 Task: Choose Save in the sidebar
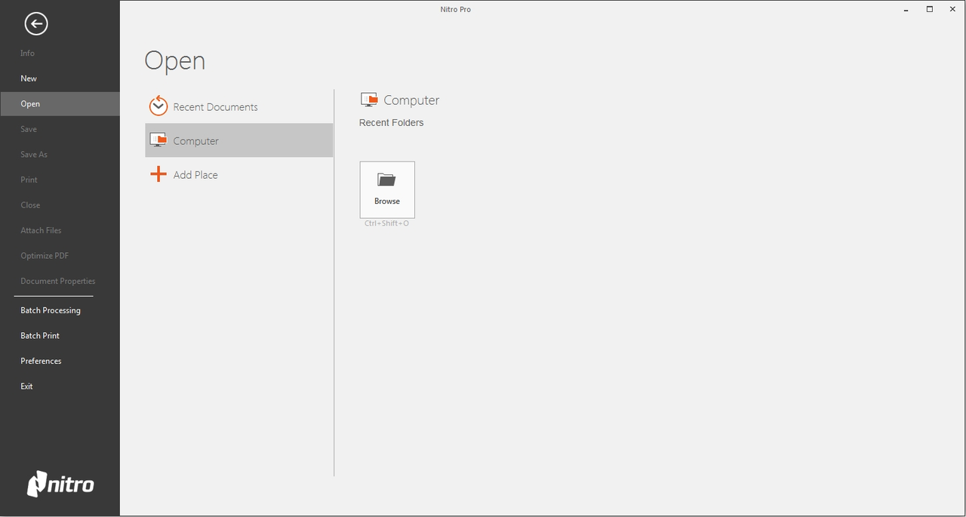(x=29, y=129)
